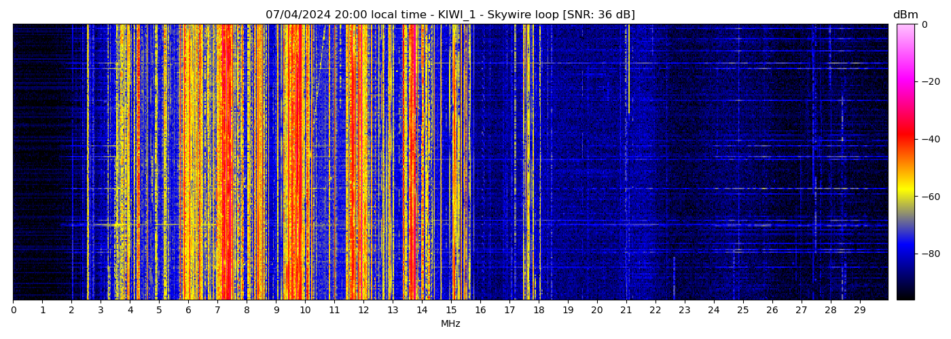Click the "0" colorbar tick label

pos(925,25)
